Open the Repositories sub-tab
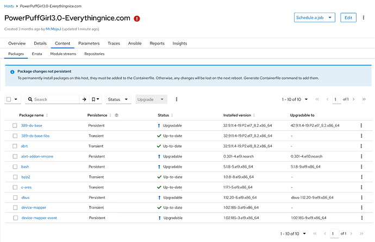375x242 pixels. pos(95,54)
